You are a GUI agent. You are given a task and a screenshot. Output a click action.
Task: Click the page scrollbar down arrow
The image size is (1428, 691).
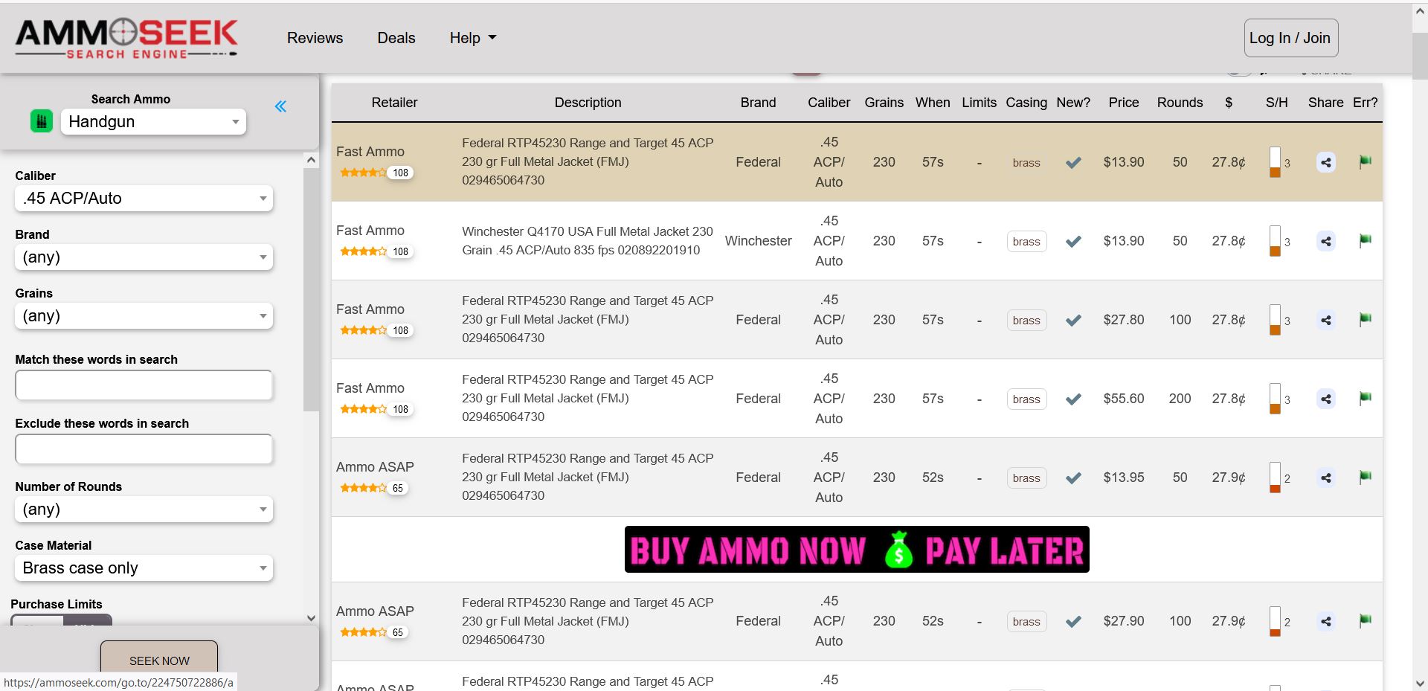pyautogui.click(x=1420, y=683)
